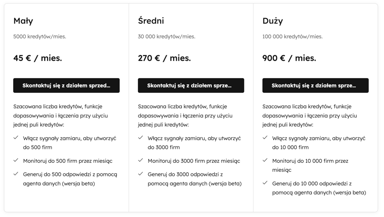
Task: Click checkmark next to 'Monitoruj do 3000 firm'
Action: (x=140, y=160)
